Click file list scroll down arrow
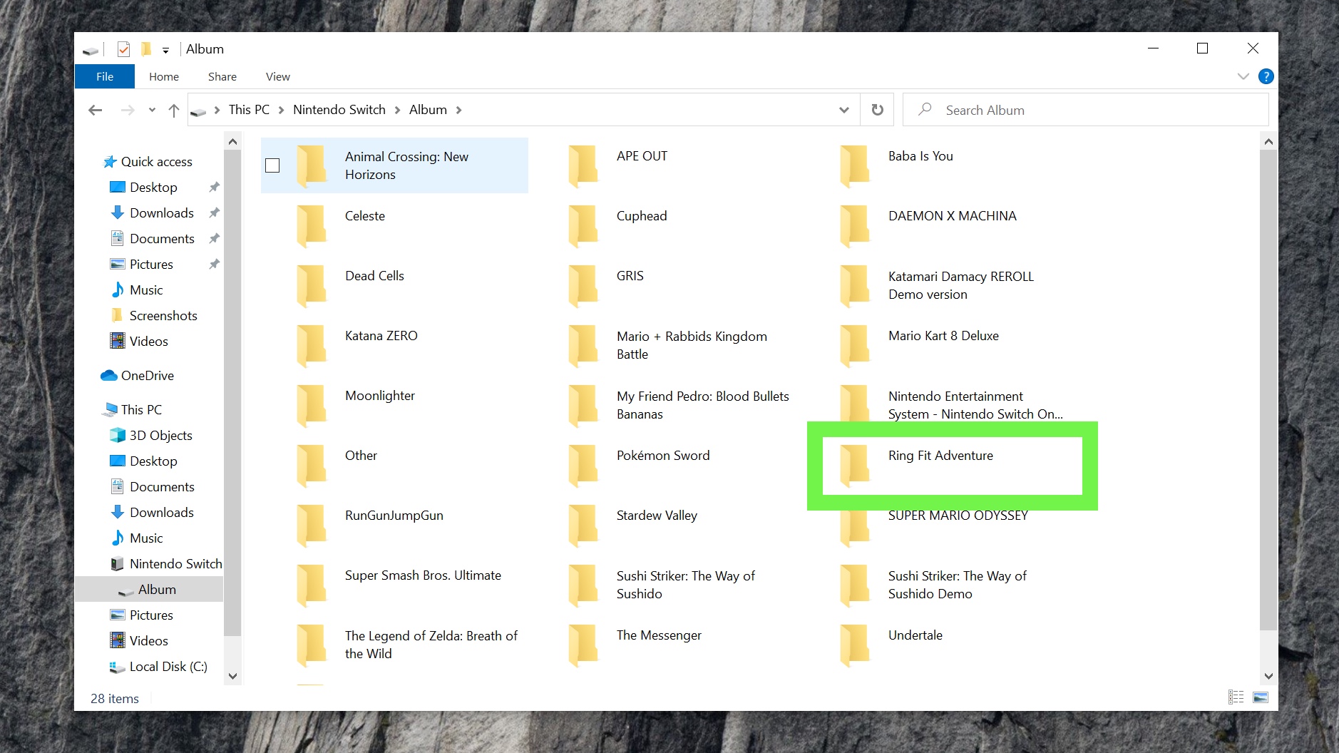The height and width of the screenshot is (753, 1339). coord(1268,676)
